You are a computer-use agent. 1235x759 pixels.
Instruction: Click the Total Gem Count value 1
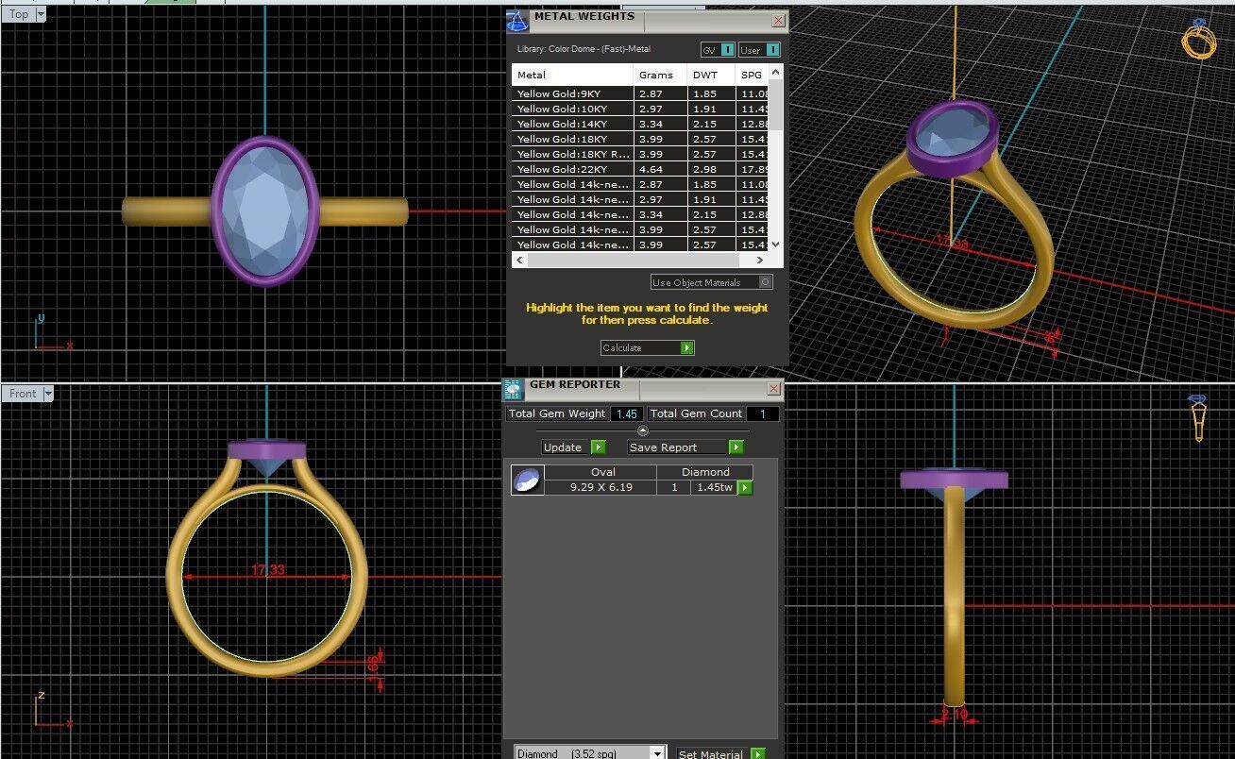(763, 413)
